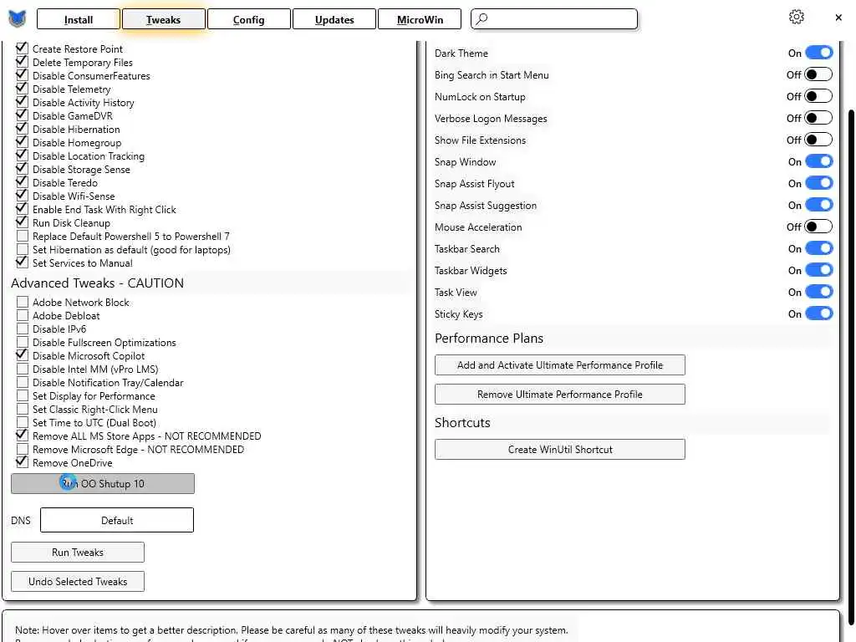Screen dimensions: 856x642
Task: Check Replace Default Powershell 5 to Powershell 7
Action: (22, 236)
